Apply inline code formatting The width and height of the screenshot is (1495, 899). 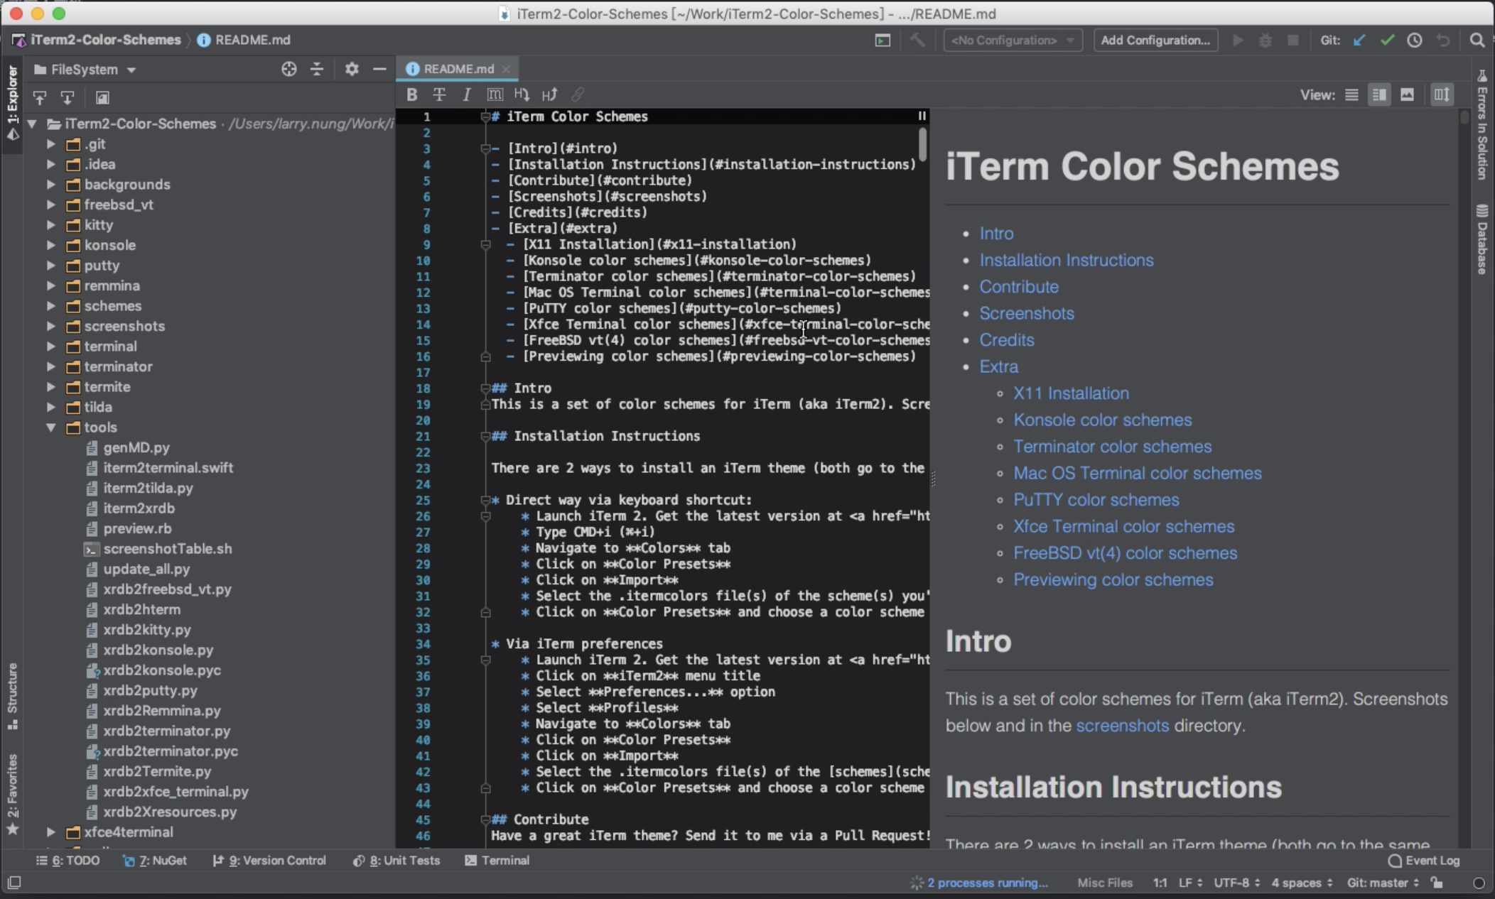pyautogui.click(x=495, y=94)
